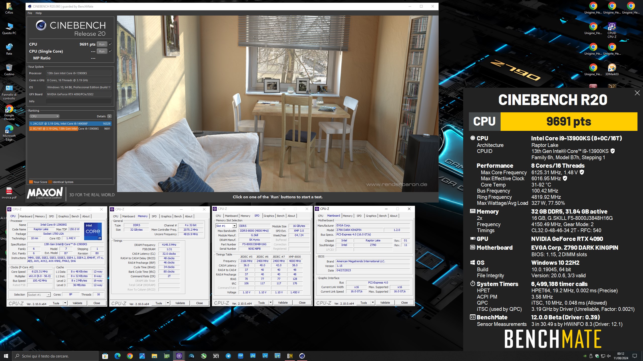Open the Cinebench Help menu
The height and width of the screenshot is (361, 643).
[x=39, y=13]
